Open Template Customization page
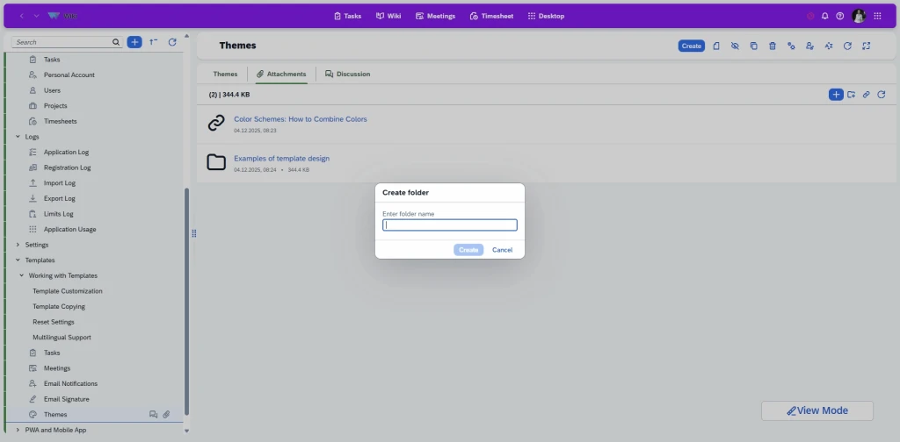900x442 pixels. click(x=68, y=291)
